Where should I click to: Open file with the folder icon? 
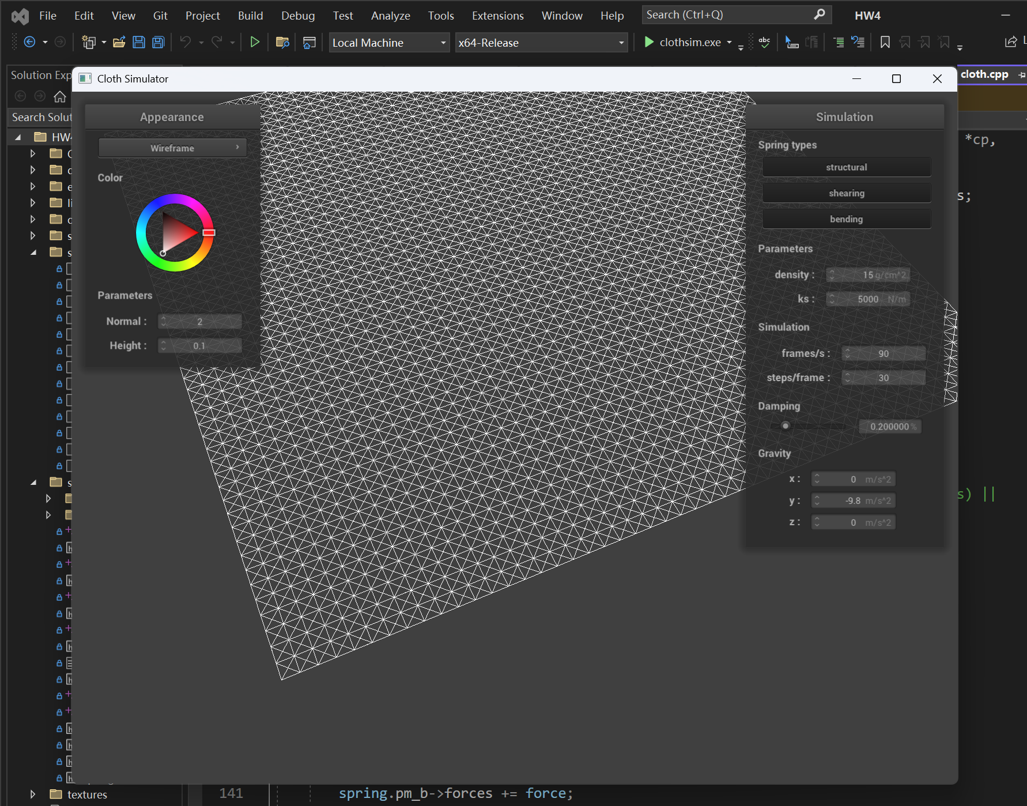[x=119, y=42]
